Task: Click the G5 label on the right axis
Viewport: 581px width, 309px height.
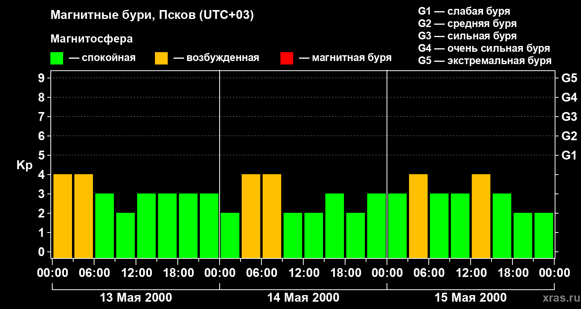Action: tap(569, 78)
